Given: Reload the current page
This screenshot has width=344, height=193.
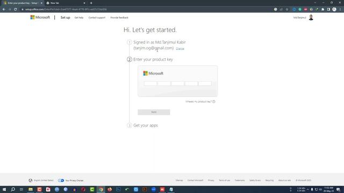Looking at the screenshot, I should pos(16,10).
